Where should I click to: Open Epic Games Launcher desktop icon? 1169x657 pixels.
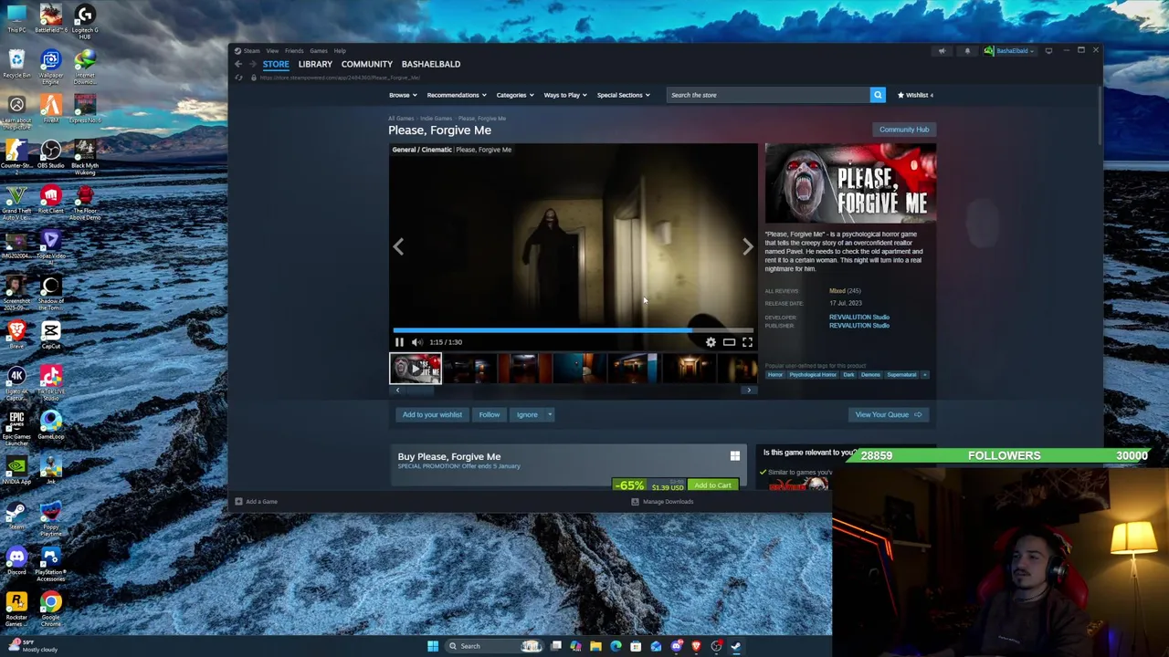click(x=16, y=427)
